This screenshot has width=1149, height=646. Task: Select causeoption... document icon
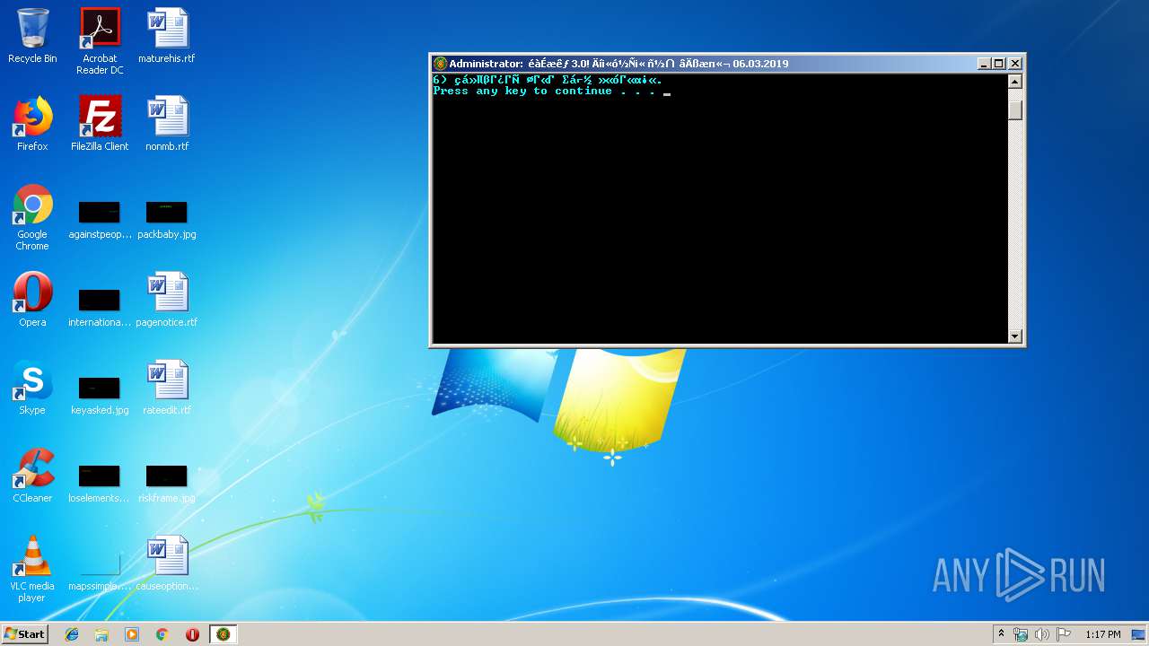tap(167, 563)
